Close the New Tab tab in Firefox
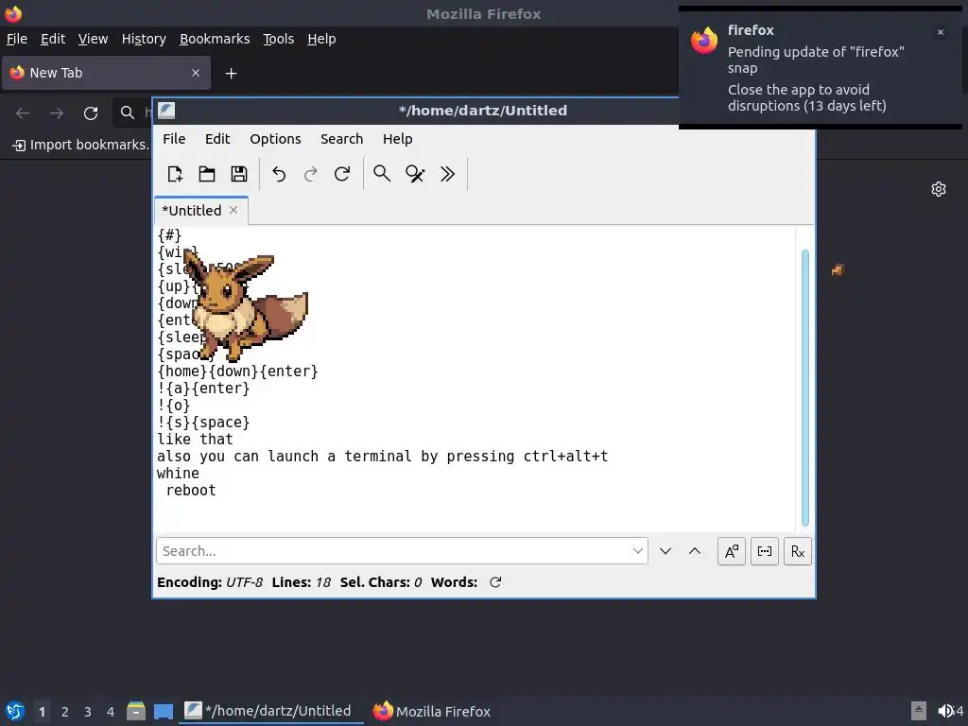Image resolution: width=968 pixels, height=726 pixels. [x=195, y=73]
